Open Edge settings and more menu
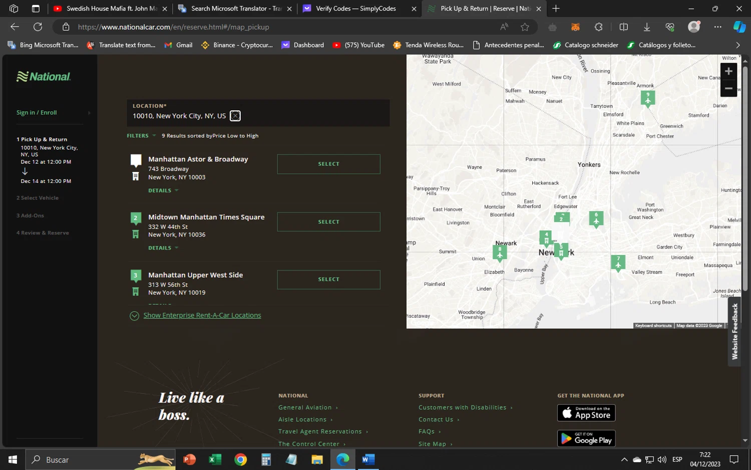This screenshot has width=751, height=470. tap(717, 27)
